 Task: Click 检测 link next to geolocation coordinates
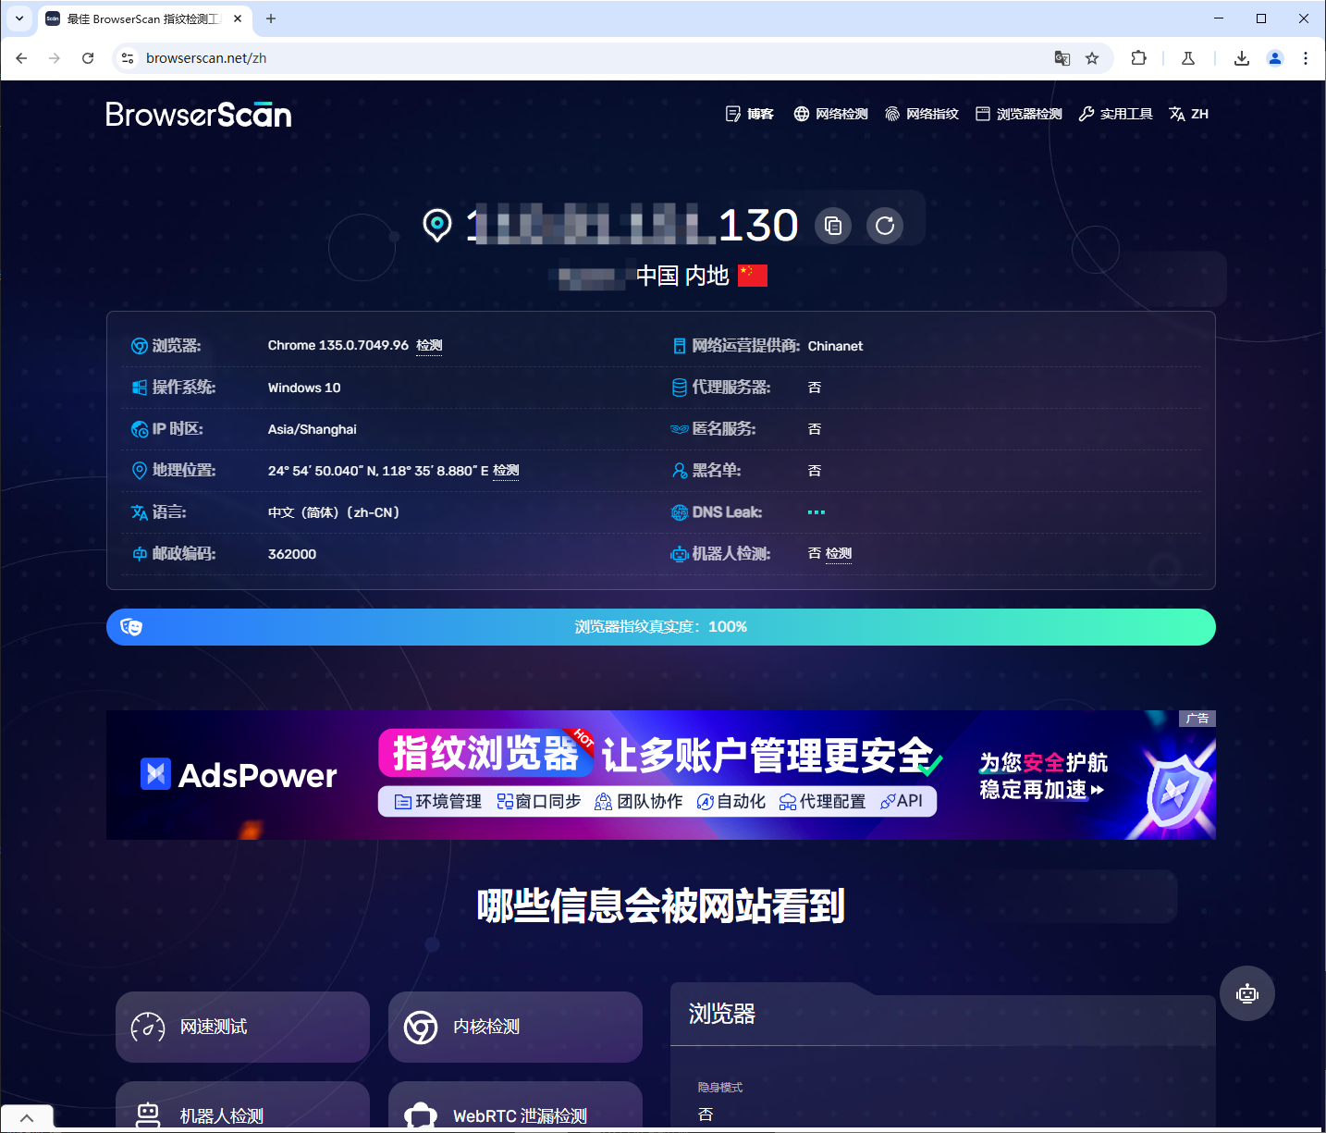pos(506,470)
